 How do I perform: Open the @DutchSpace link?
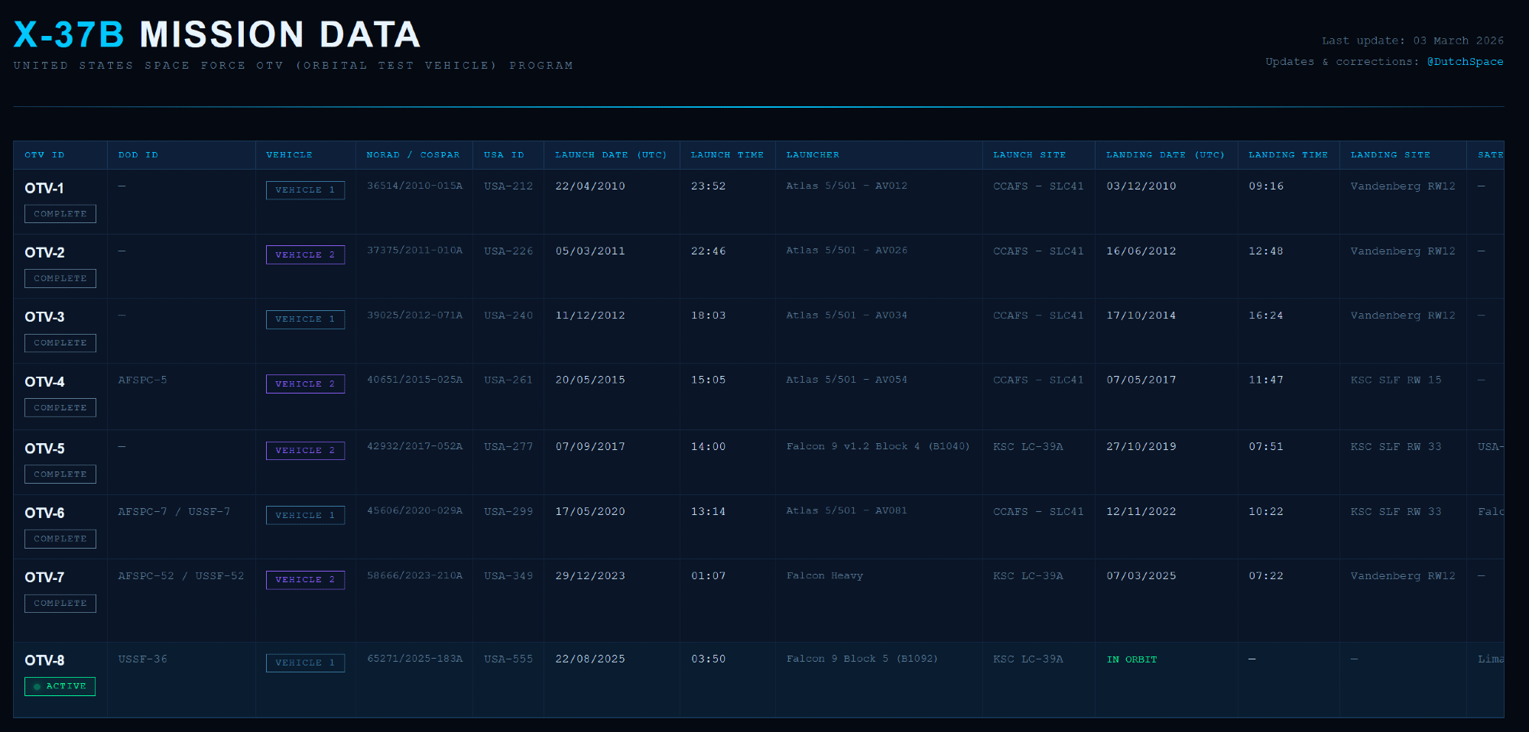[x=1464, y=62]
